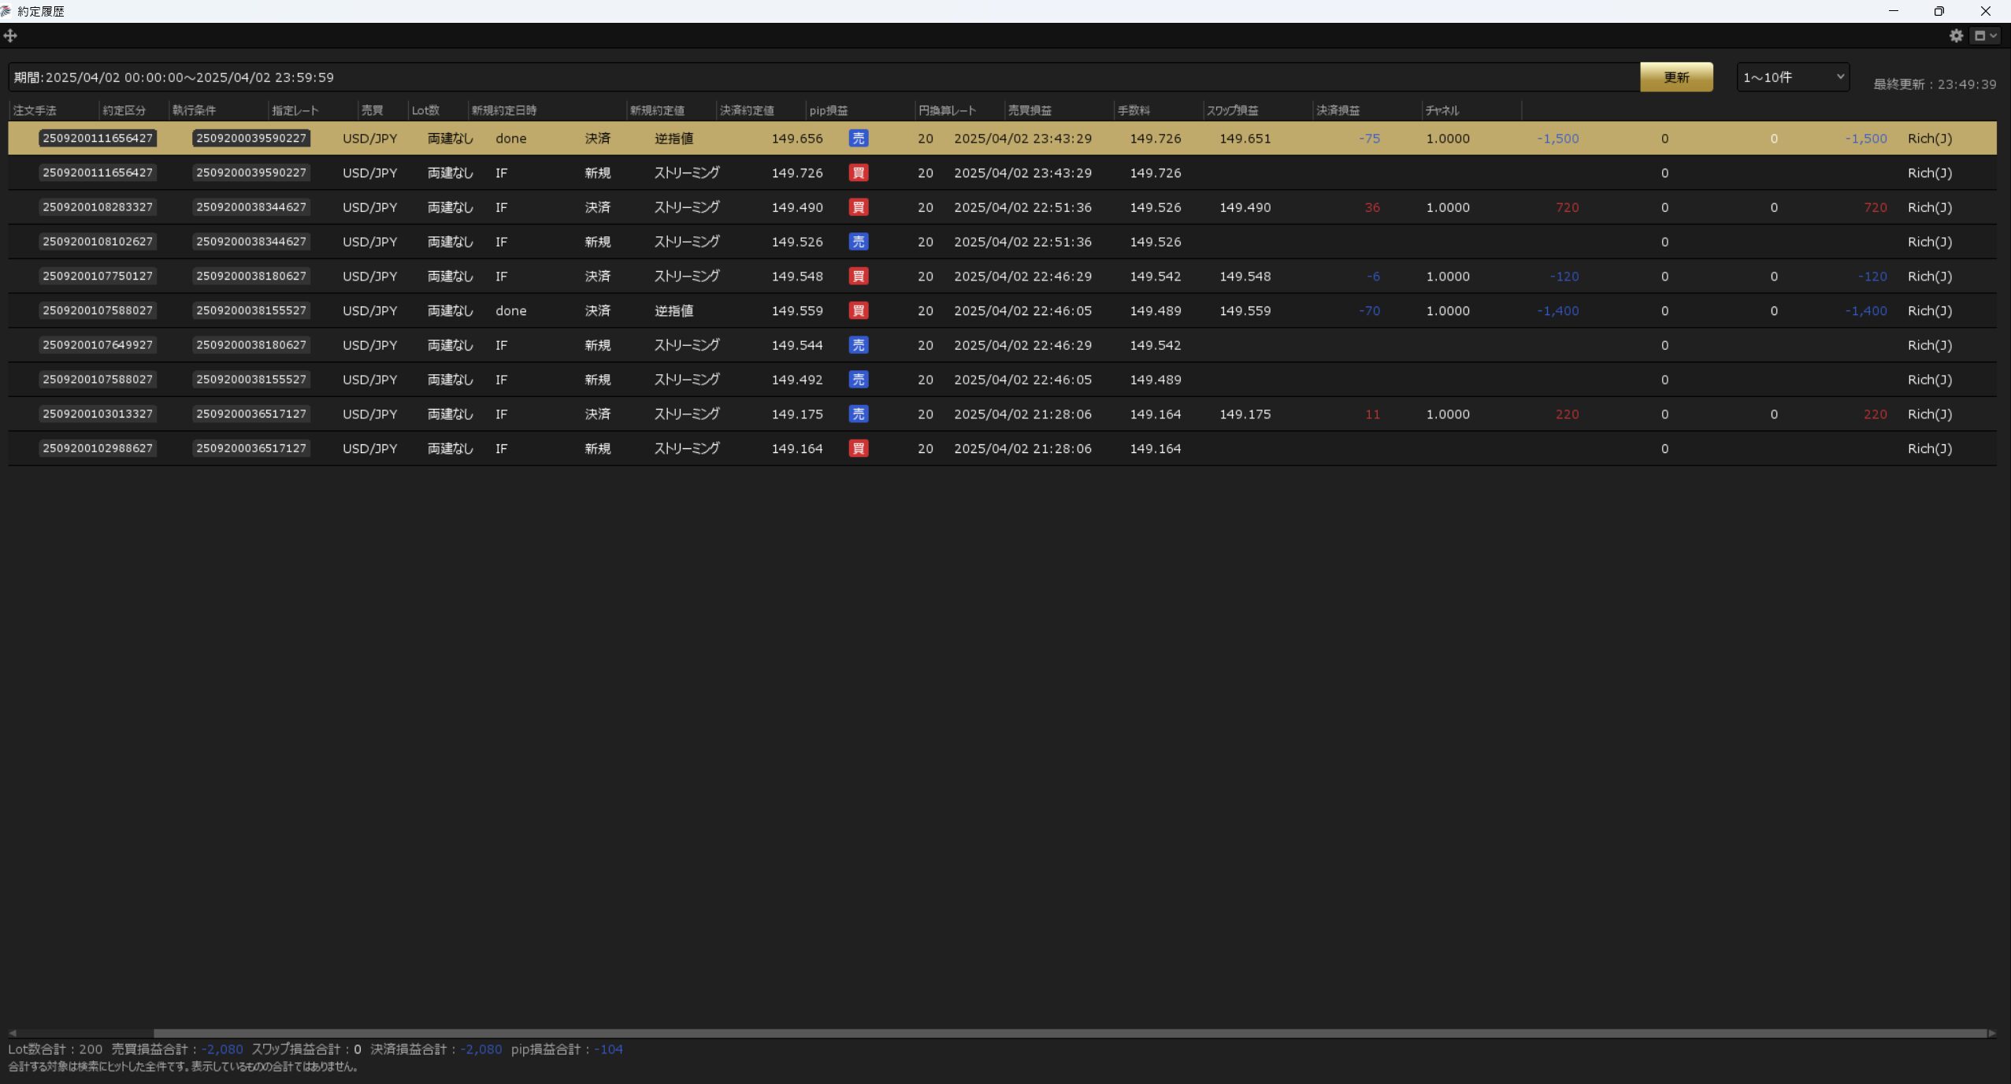Click the move crosshair icon at top-left
This screenshot has width=2011, height=1084.
pos(10,35)
